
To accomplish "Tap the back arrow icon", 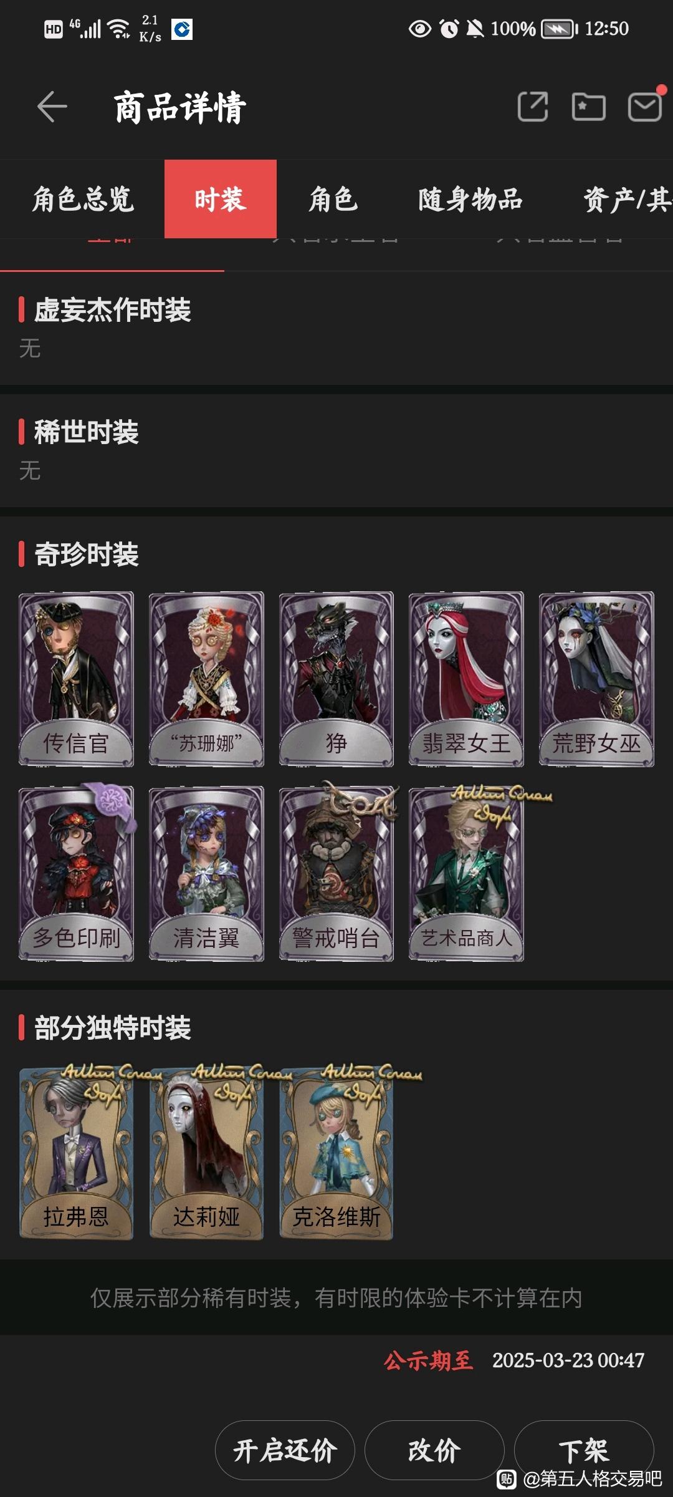I will (52, 107).
